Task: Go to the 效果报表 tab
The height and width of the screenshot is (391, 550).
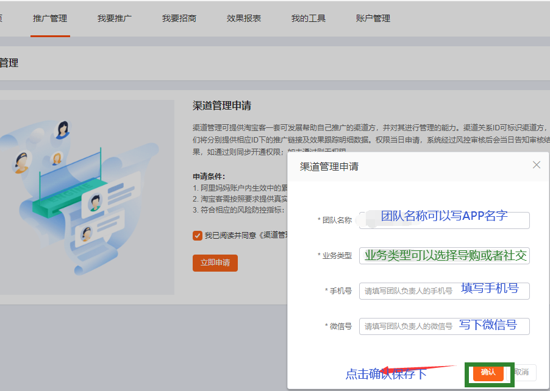Action: (244, 18)
